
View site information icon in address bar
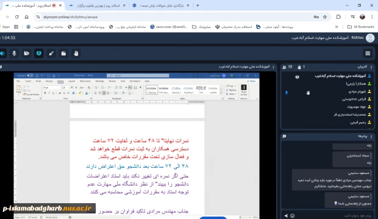click(x=38, y=17)
